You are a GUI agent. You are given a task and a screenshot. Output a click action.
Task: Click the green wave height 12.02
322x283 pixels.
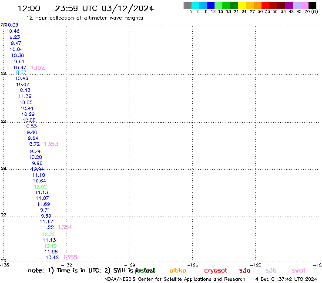(x=40, y=187)
